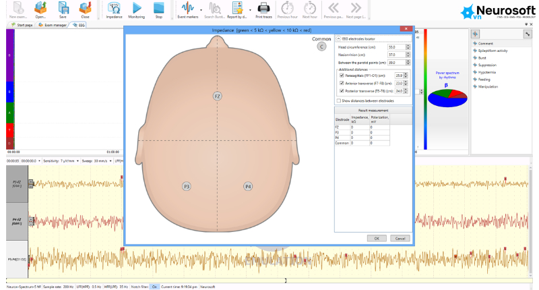Click OK in the Impedance dialog
Image resolution: width=539 pixels, height=290 pixels.
point(377,238)
